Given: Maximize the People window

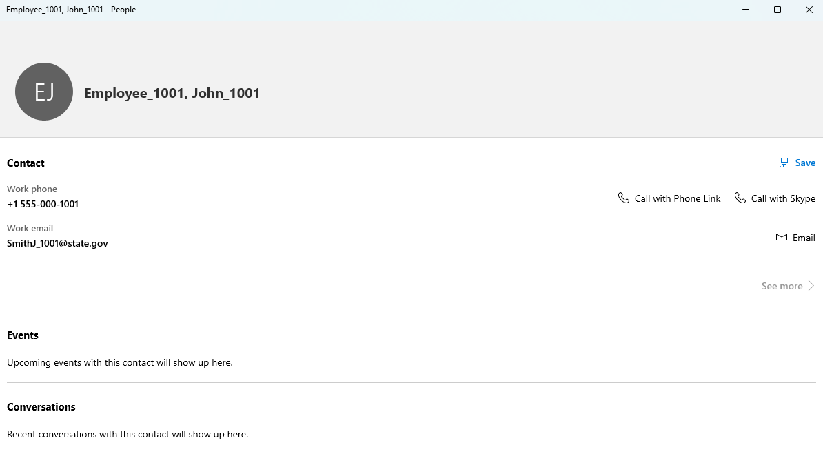Looking at the screenshot, I should pos(778,10).
